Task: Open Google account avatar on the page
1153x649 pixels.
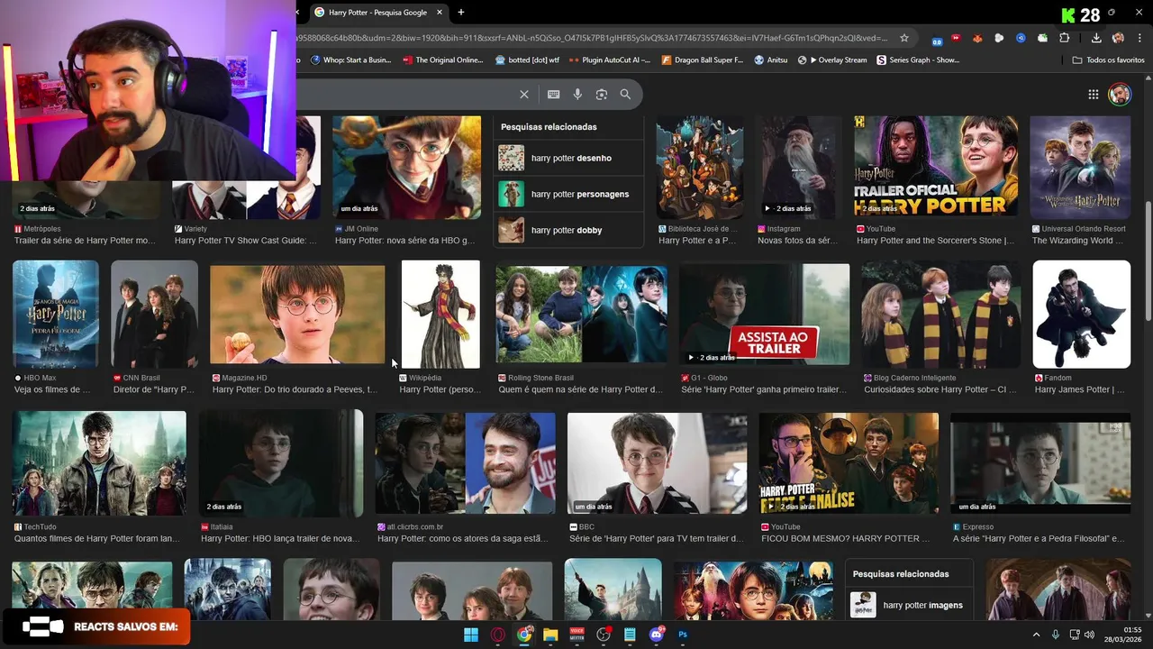Action: point(1120,95)
